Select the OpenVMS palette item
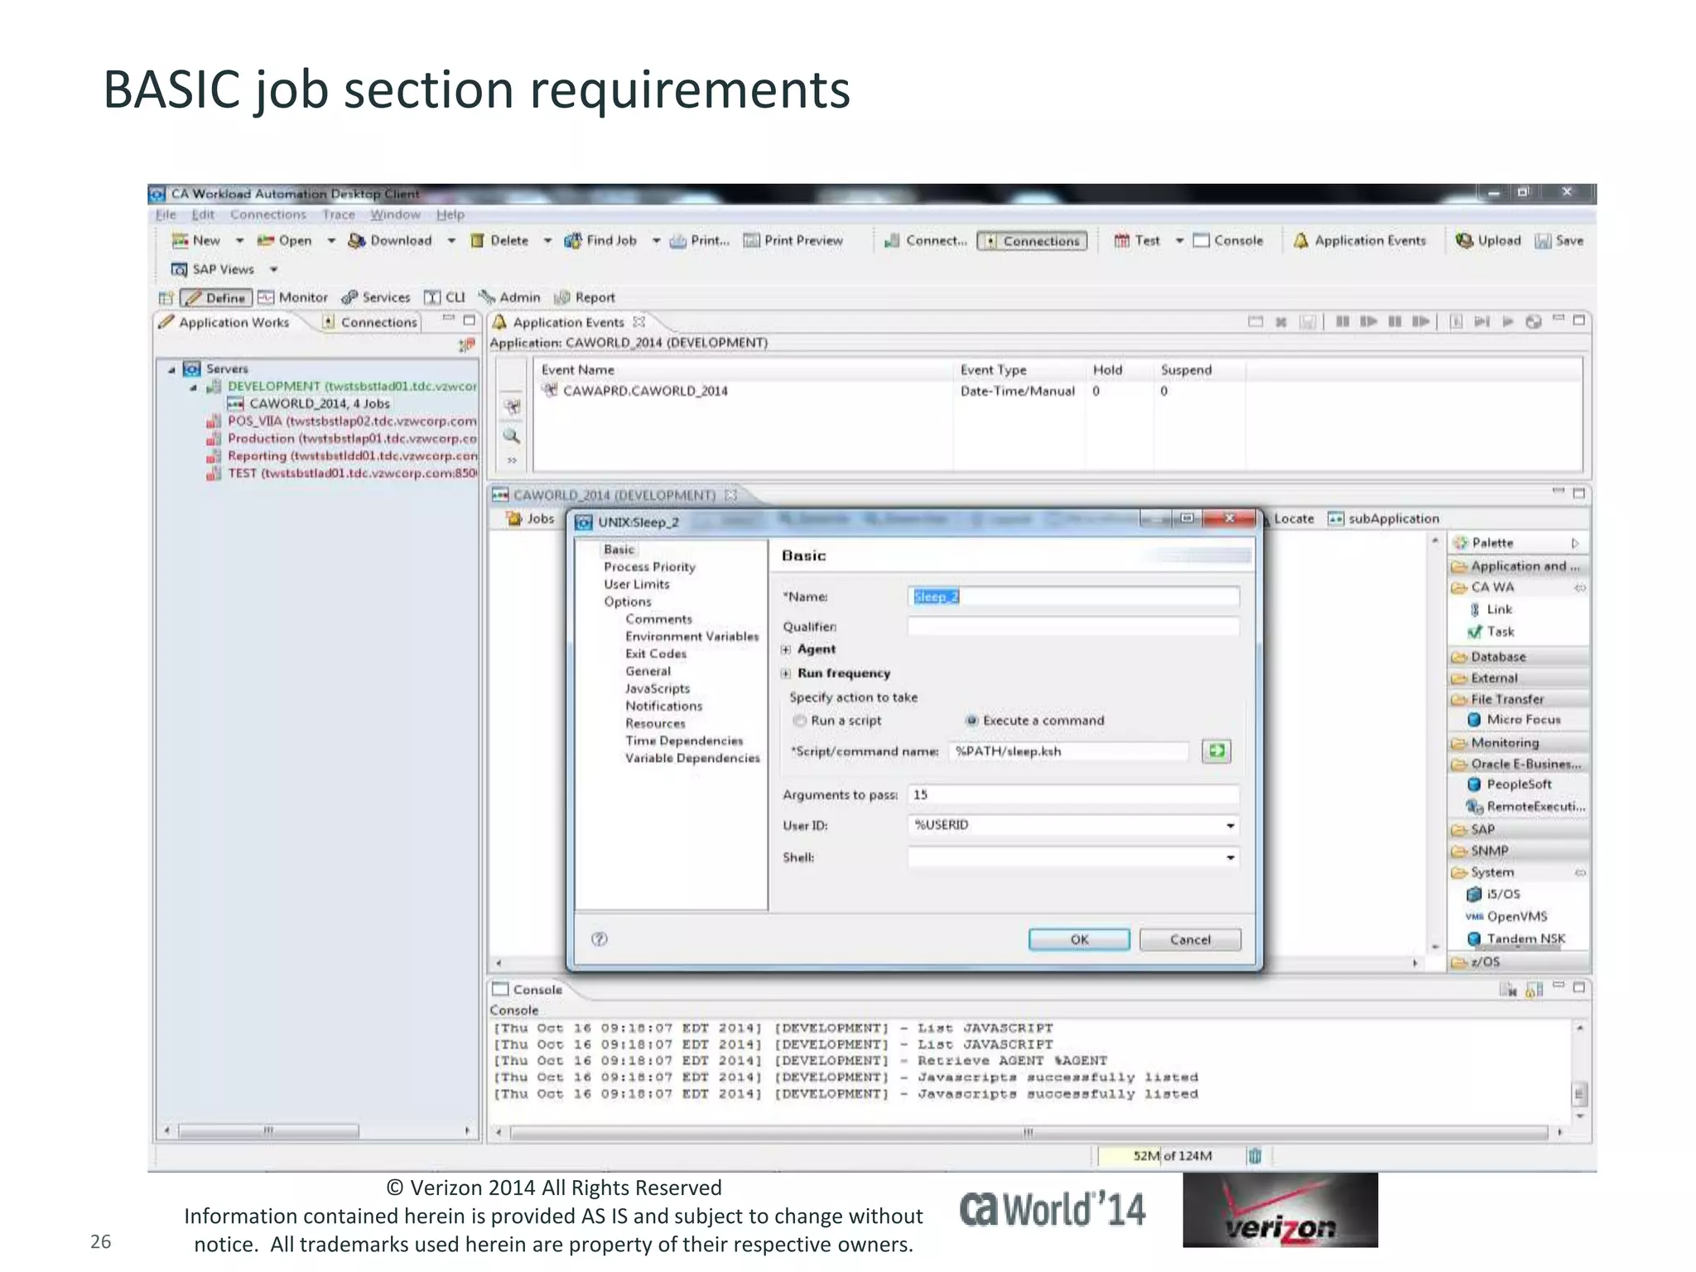The width and height of the screenshot is (1696, 1272). (1506, 917)
